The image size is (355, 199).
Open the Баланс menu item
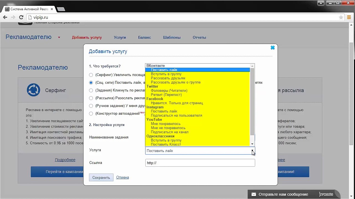pyautogui.click(x=144, y=38)
